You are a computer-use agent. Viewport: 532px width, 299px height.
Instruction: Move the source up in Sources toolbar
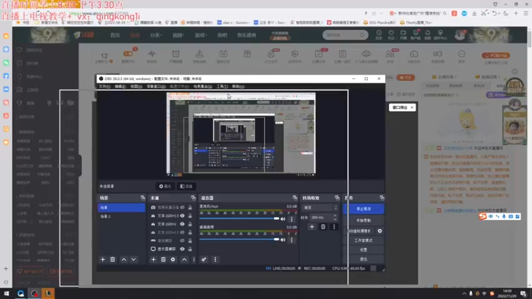184,259
